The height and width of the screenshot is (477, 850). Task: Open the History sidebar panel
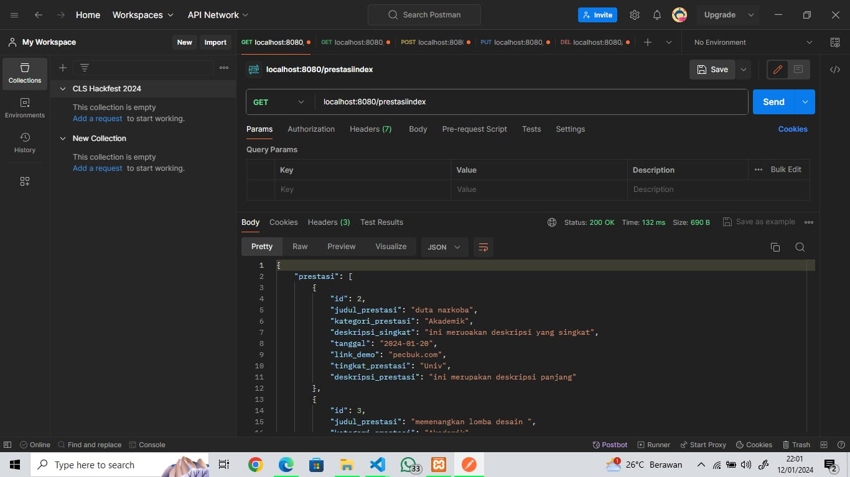[25, 143]
